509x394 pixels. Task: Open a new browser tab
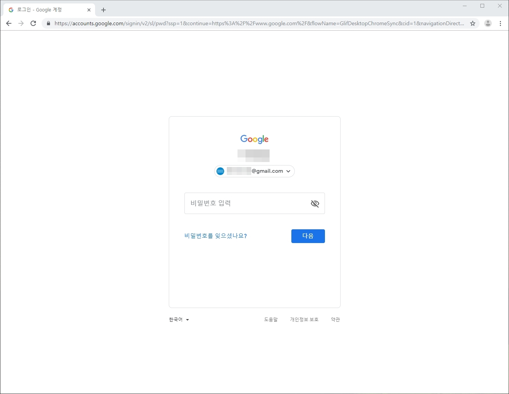103,10
